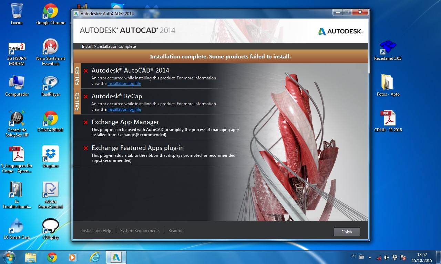
Task: Select Autodesk installer taskbar button
Action: [x=116, y=257]
